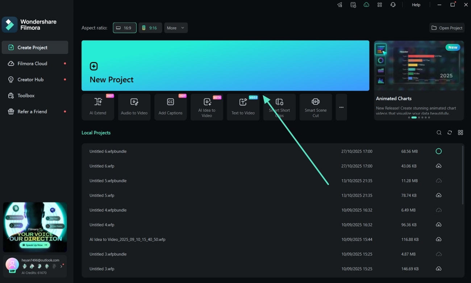Upload Untitled 4.wfp to the cloud

pos(438,225)
